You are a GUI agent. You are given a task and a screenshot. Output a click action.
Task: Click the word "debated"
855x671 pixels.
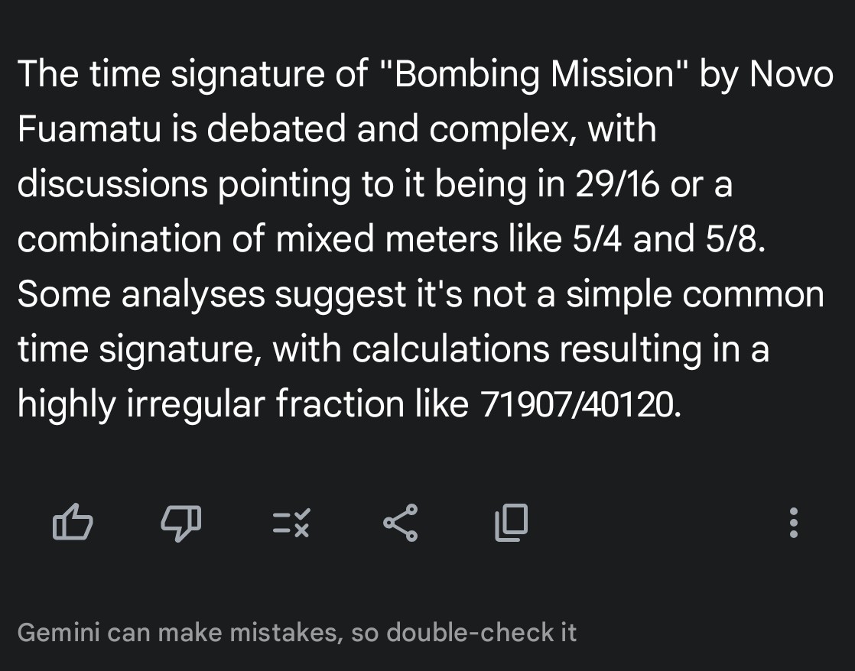(277, 129)
